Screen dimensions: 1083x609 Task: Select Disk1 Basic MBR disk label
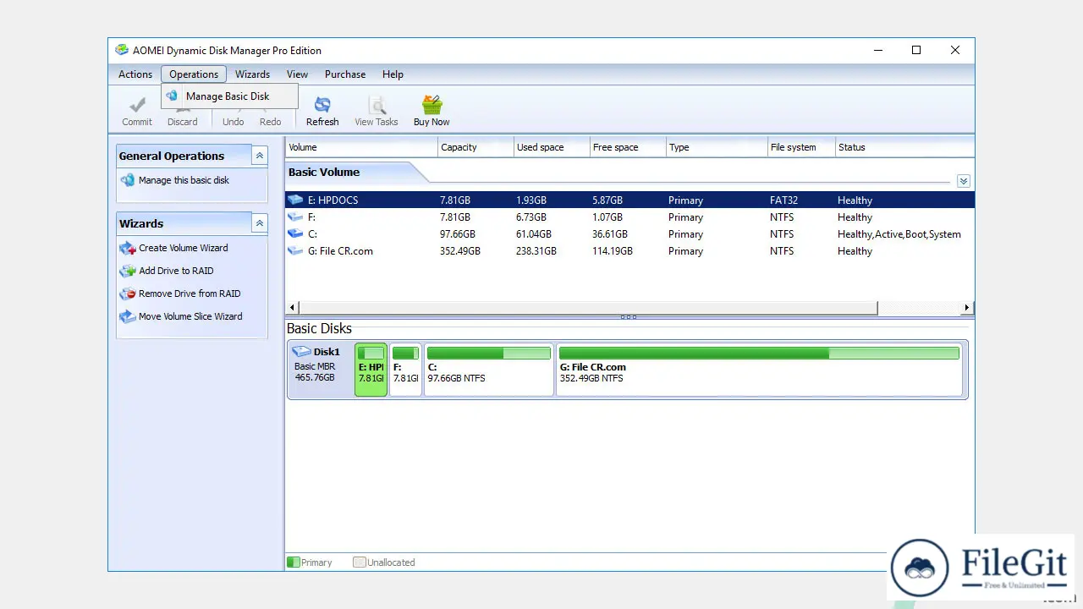(x=320, y=370)
